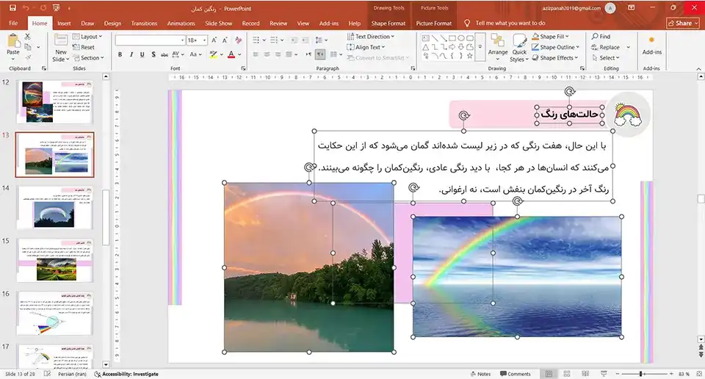The height and width of the screenshot is (379, 705).
Task: Switch to the Design tab
Action: click(x=112, y=23)
